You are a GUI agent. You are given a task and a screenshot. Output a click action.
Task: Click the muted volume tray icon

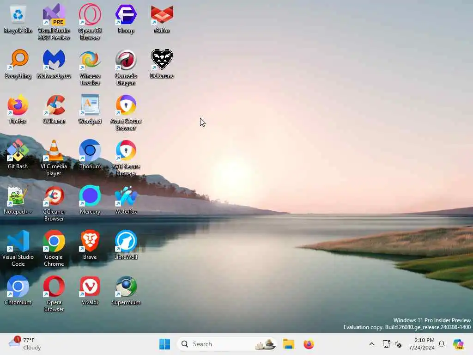pos(398,344)
